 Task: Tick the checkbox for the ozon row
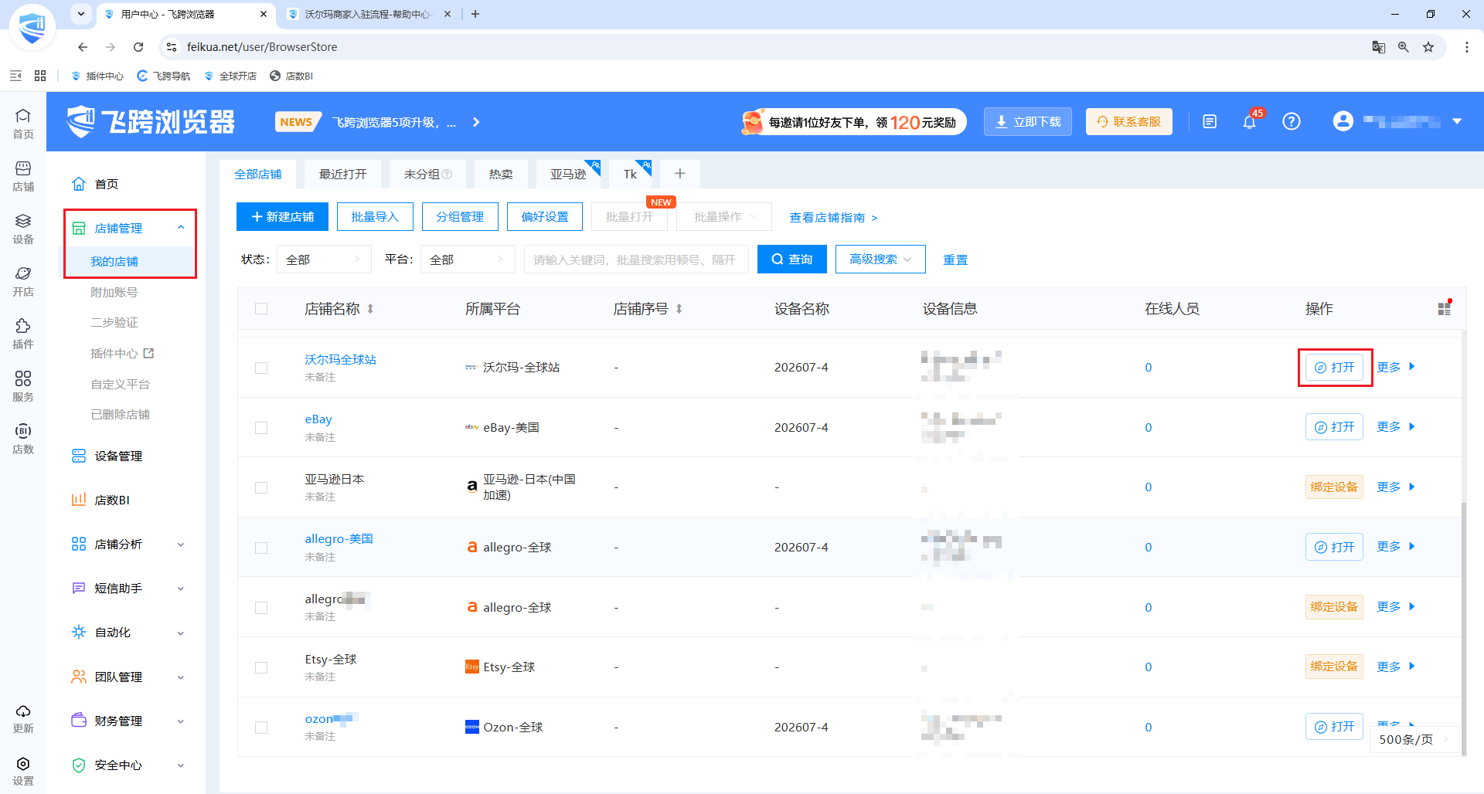261,728
